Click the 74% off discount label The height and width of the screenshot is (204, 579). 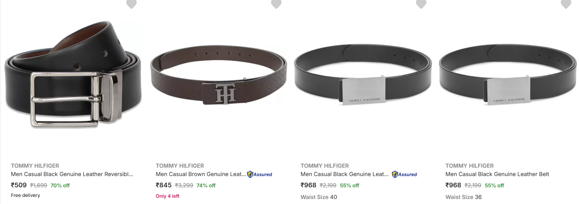206,186
